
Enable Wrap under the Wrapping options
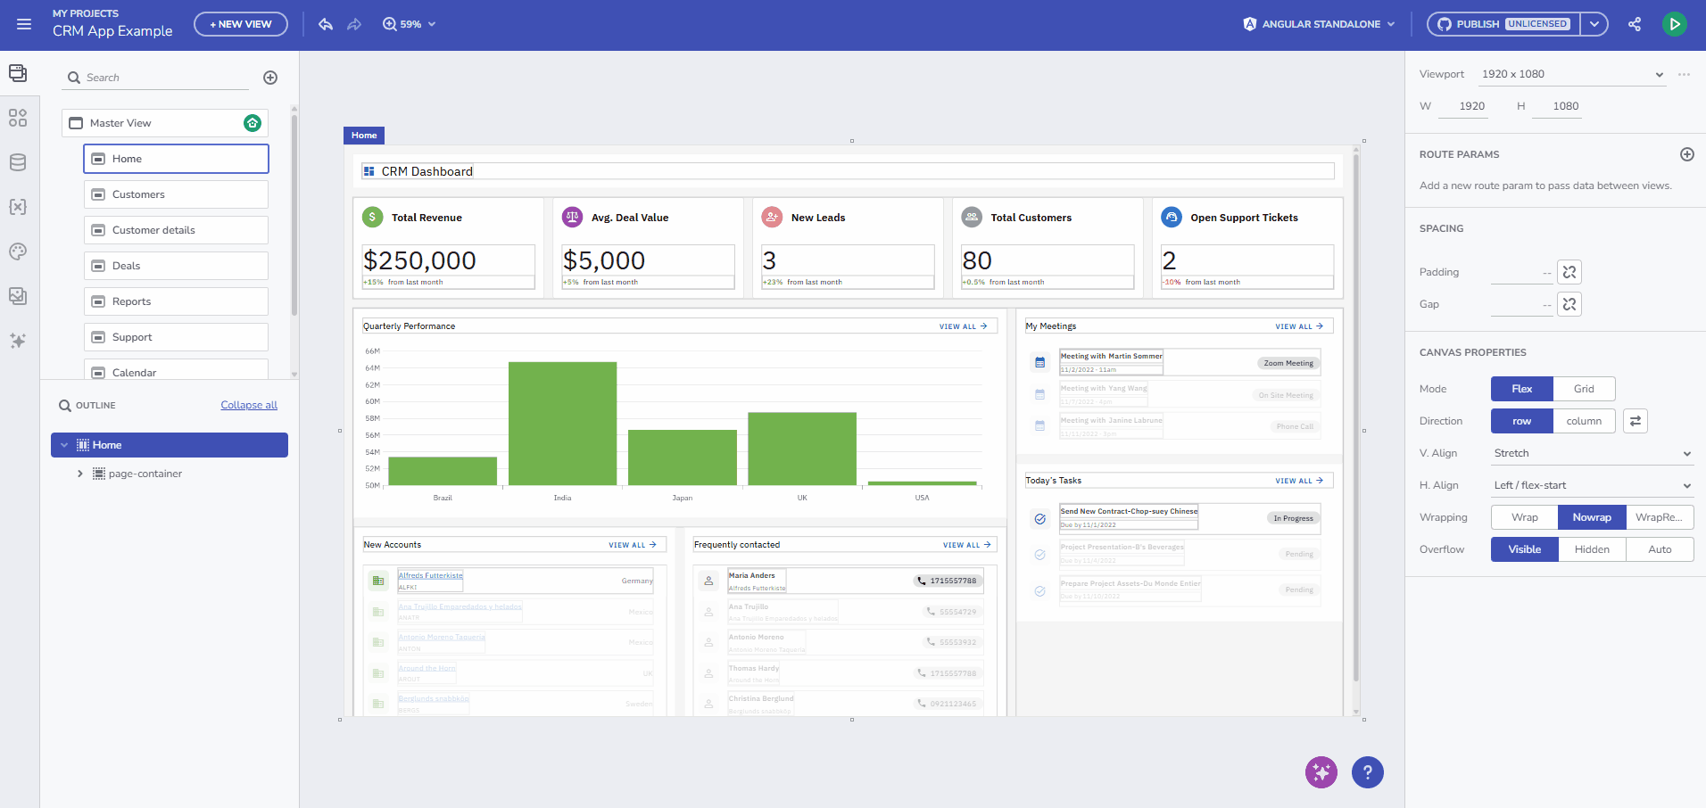[1523, 517]
